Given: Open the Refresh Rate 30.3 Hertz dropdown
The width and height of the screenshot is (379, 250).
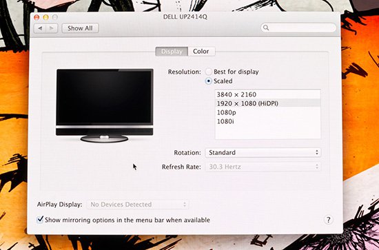Looking at the screenshot, I should [263, 167].
